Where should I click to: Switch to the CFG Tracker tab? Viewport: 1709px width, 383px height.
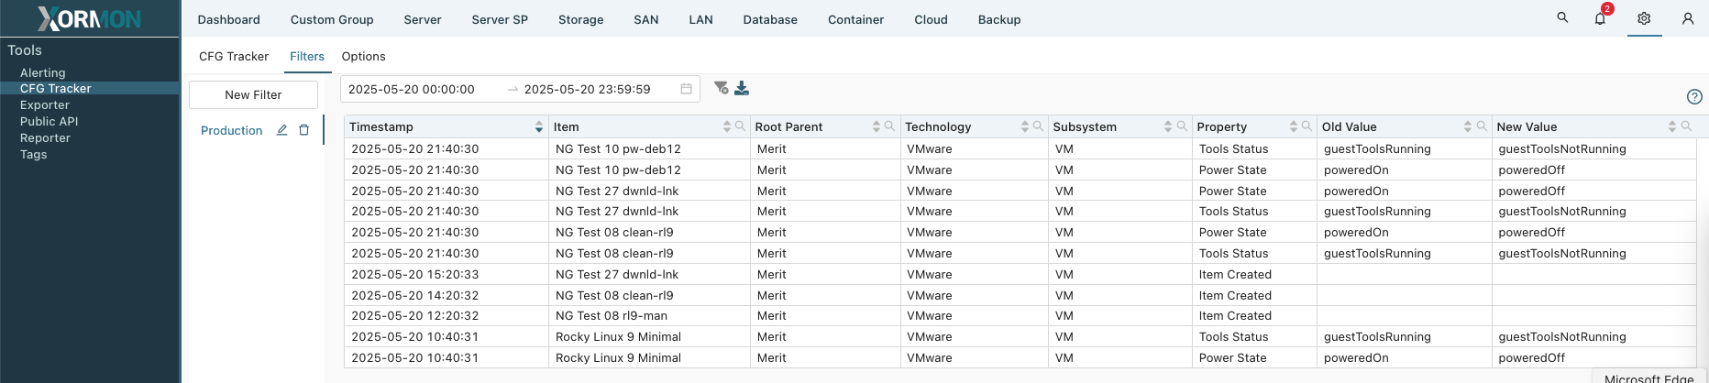(234, 56)
